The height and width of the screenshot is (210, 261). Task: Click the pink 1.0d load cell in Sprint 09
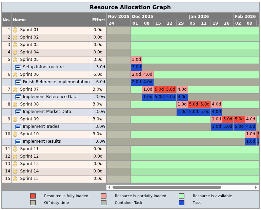(x=216, y=119)
